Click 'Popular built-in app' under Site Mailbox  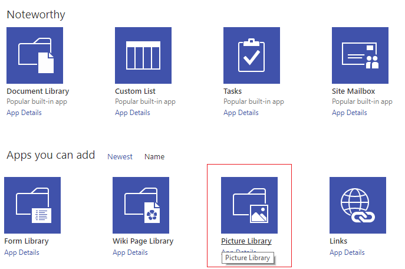[362, 101]
